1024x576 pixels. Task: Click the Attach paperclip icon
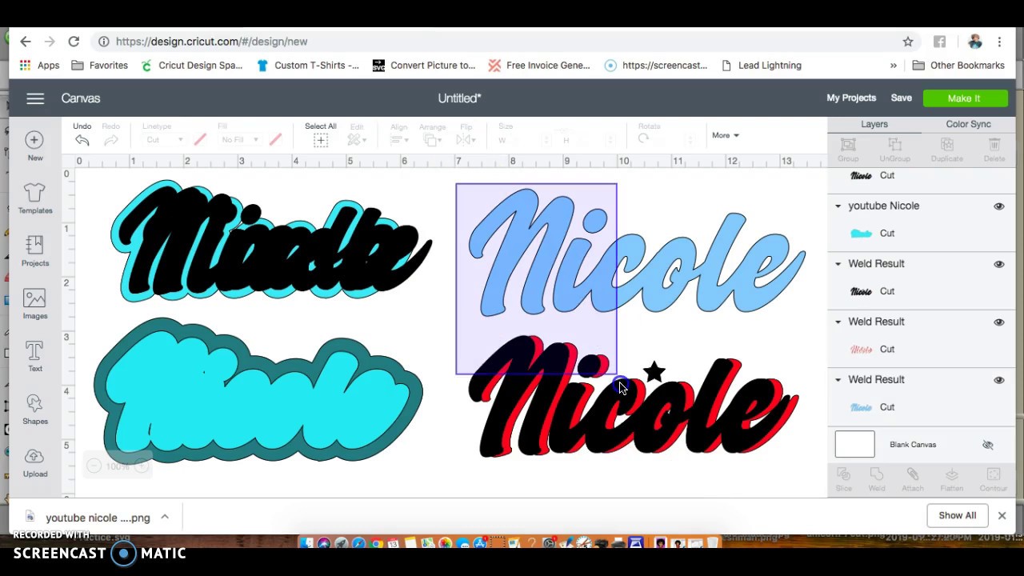(913, 474)
